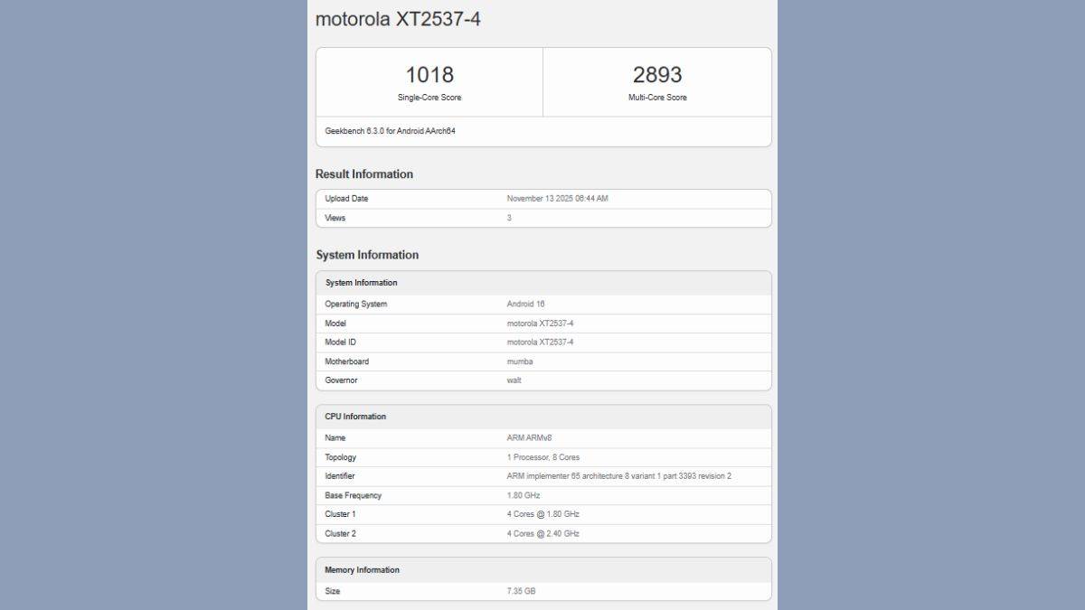Click the Geekbench 6.3.0 for Android AArch64 text
Screen dimensions: 1085x610
pos(390,131)
